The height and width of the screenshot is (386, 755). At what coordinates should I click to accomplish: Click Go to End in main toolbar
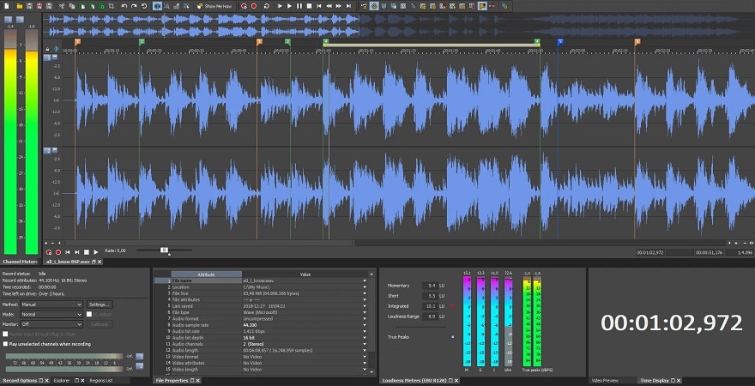point(348,6)
